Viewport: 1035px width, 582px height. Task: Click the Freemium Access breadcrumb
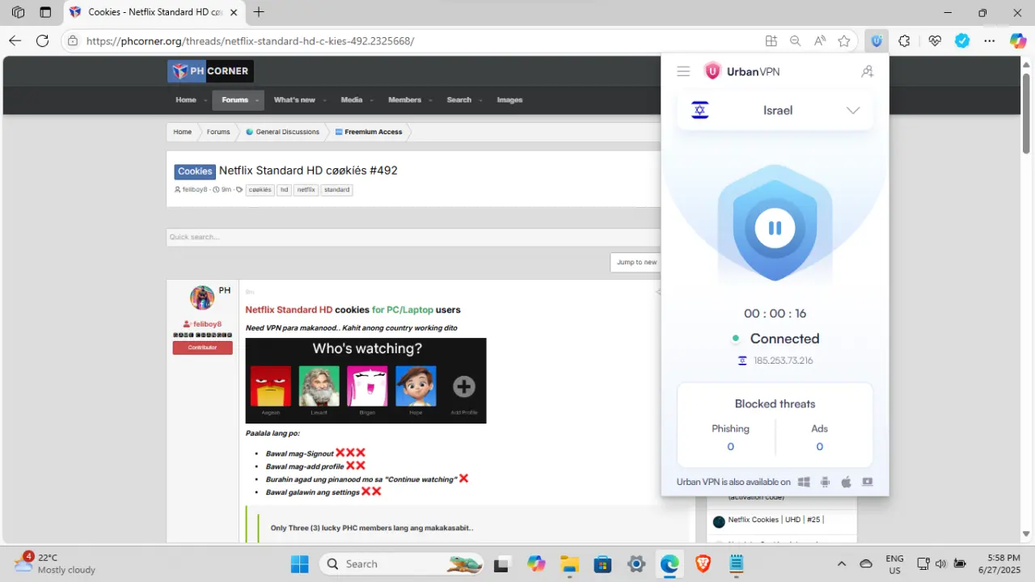coord(368,132)
